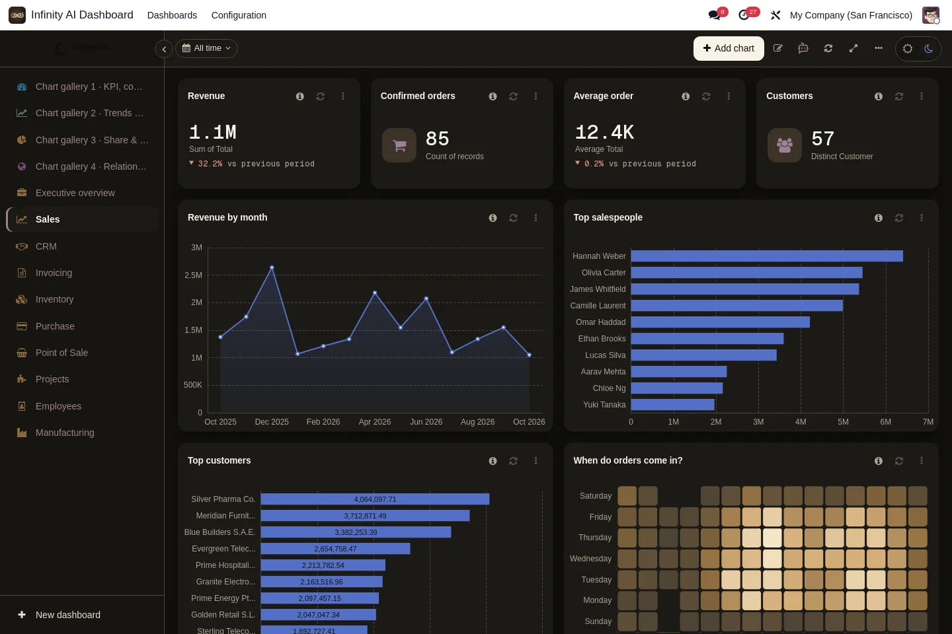Open the AI chat robot icon
Viewport: 952px width, 634px height.
pyautogui.click(x=803, y=48)
